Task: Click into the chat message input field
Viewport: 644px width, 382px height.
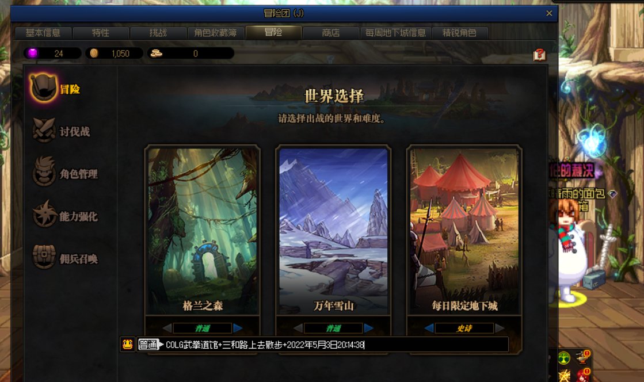Action: (x=336, y=344)
